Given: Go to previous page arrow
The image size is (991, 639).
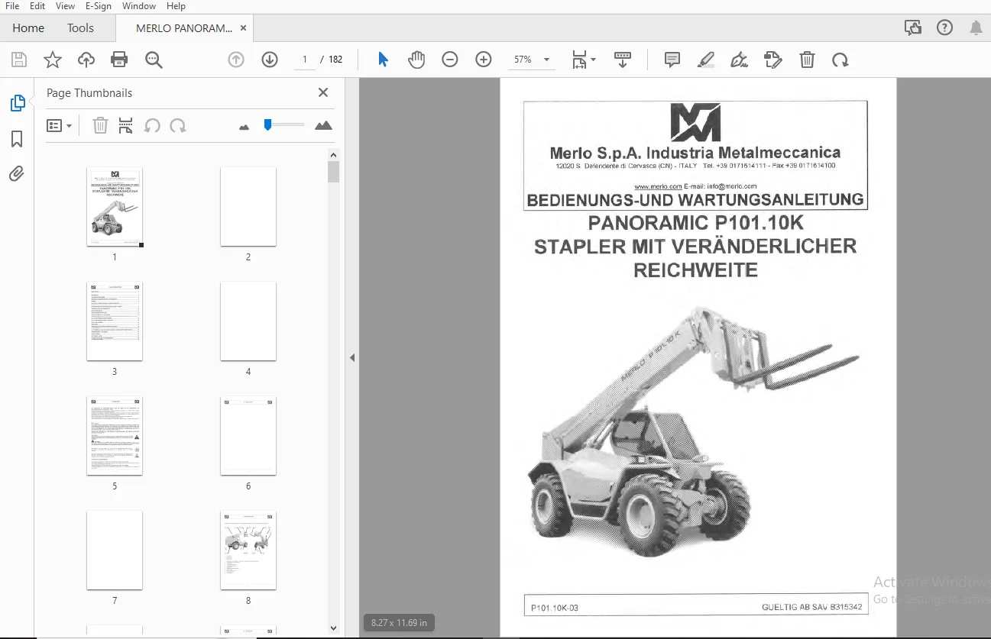Looking at the screenshot, I should (x=236, y=60).
